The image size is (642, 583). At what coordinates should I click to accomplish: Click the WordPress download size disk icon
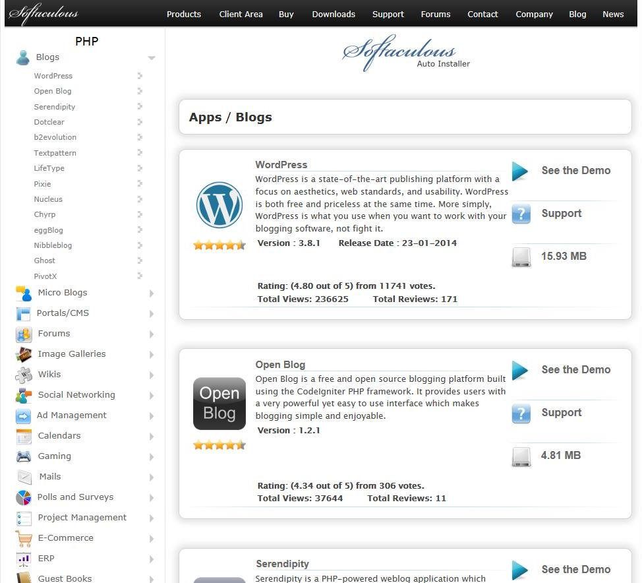tap(521, 257)
